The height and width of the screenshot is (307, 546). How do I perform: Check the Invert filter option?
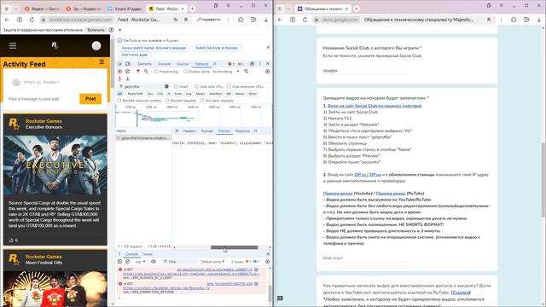[x=177, y=86]
